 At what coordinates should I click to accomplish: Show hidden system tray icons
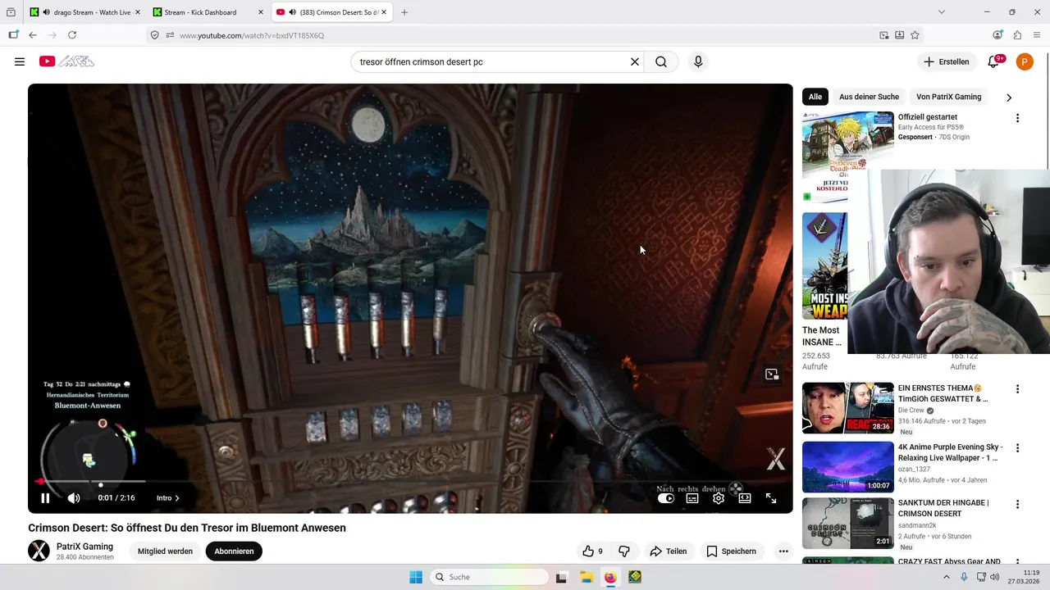[947, 577]
